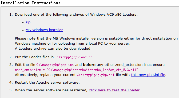
Task: Click the step number 2 marker
Action: tap(11, 57)
